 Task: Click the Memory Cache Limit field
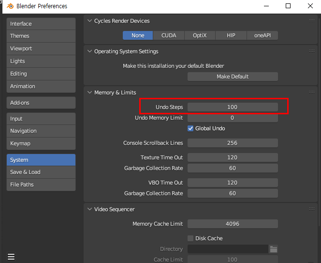pyautogui.click(x=233, y=224)
